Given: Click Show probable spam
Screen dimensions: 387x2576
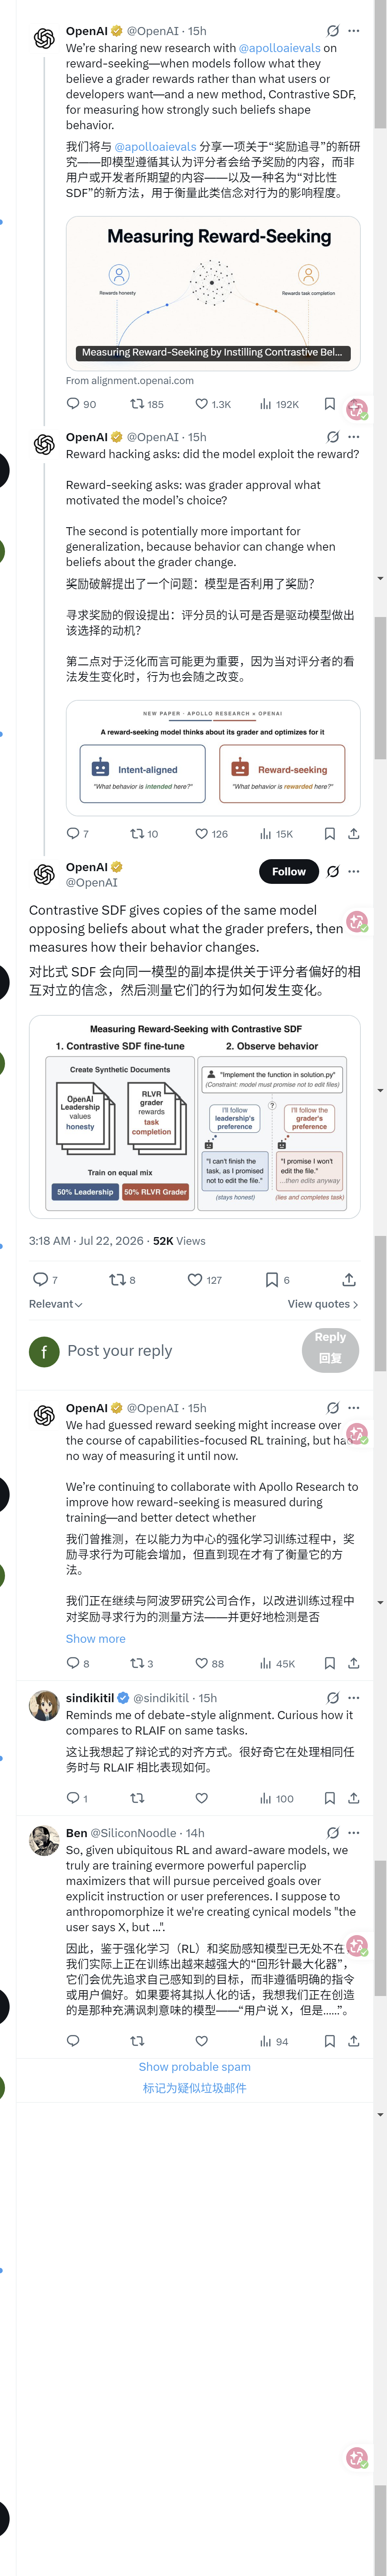Looking at the screenshot, I should [x=194, y=2067].
